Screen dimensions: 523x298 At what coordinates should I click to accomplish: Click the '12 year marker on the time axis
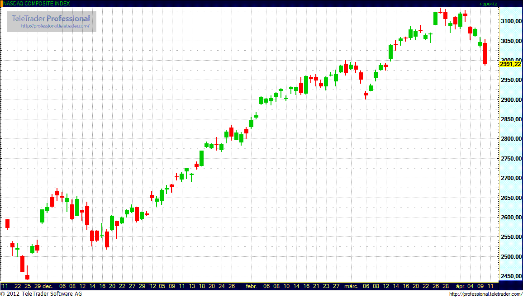point(152,286)
